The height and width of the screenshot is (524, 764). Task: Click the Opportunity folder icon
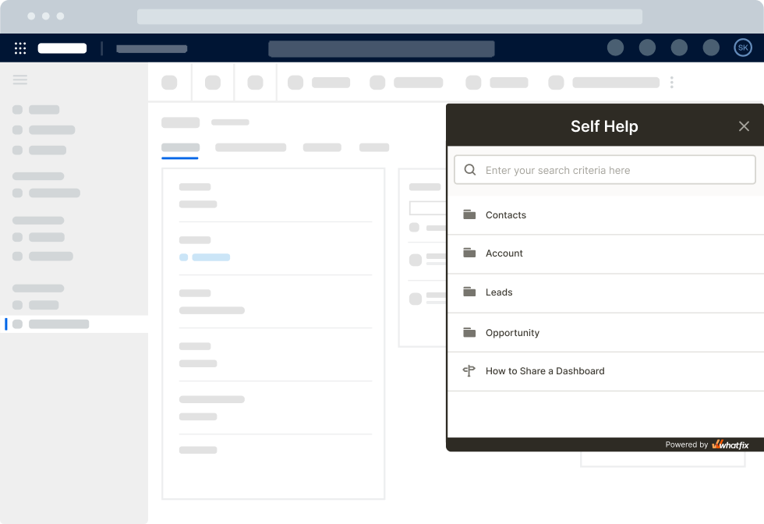click(x=469, y=332)
